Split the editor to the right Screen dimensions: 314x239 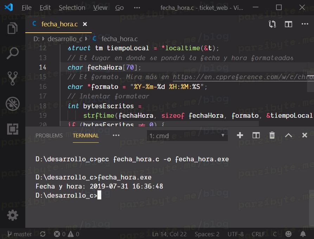pyautogui.click(x=288, y=24)
